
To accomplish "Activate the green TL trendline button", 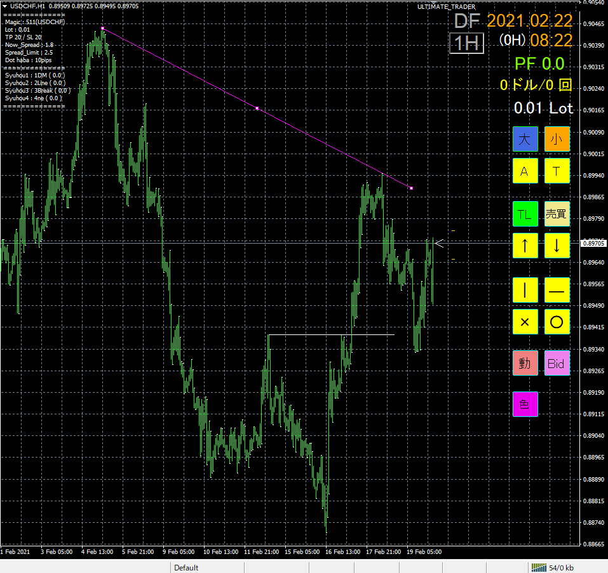I will tap(525, 214).
